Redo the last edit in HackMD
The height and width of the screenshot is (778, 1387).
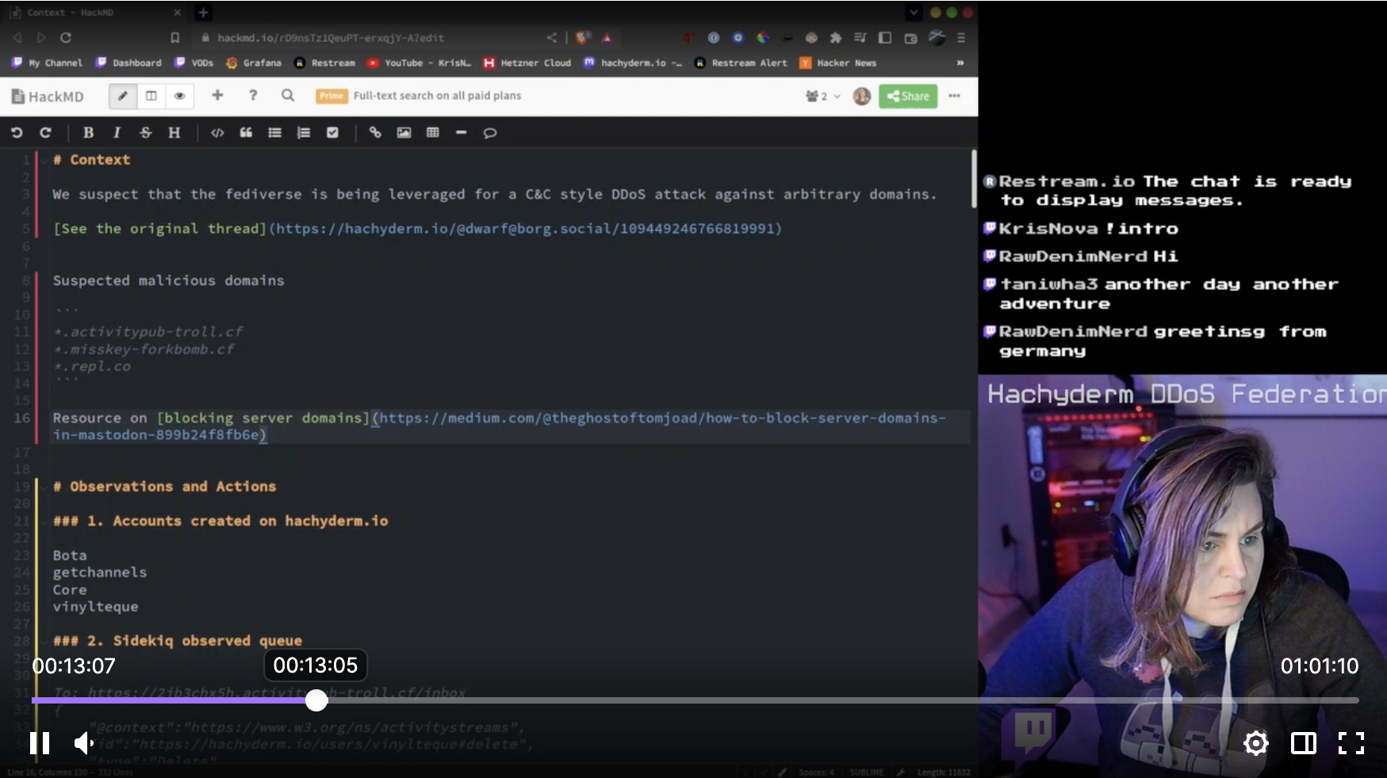point(45,133)
